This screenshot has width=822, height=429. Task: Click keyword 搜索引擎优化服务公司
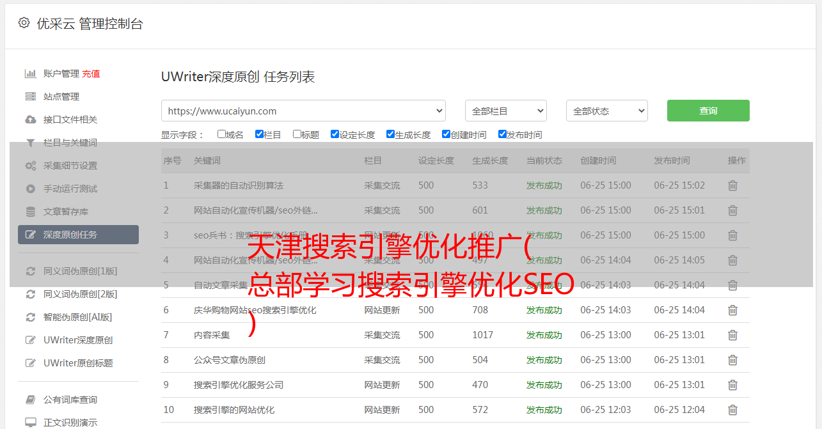239,385
